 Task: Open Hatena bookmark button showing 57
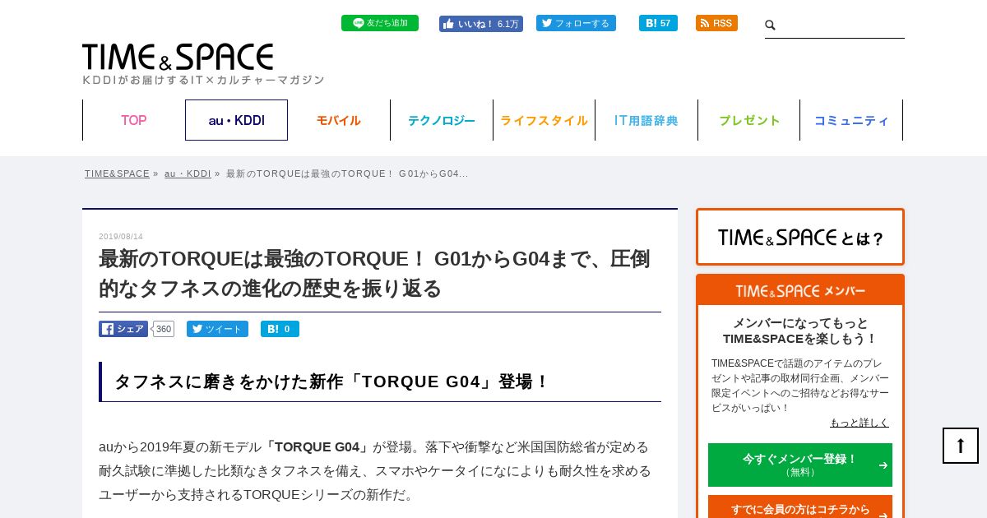pyautogui.click(x=658, y=23)
